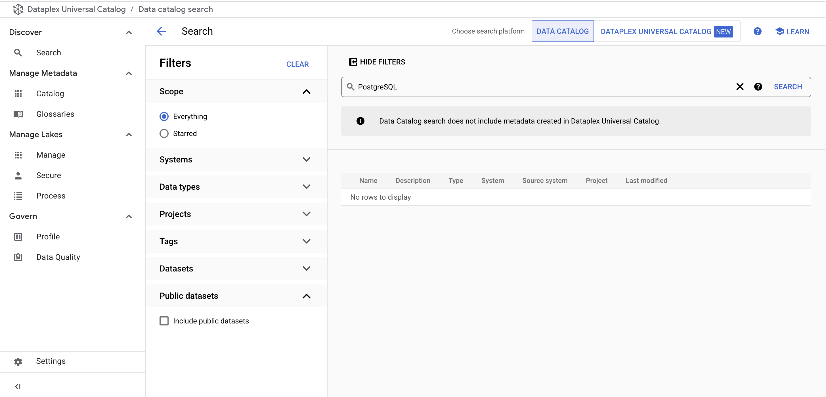826x397 pixels.
Task: Collapse the Manage Lakes sidebar group
Action: [129, 135]
